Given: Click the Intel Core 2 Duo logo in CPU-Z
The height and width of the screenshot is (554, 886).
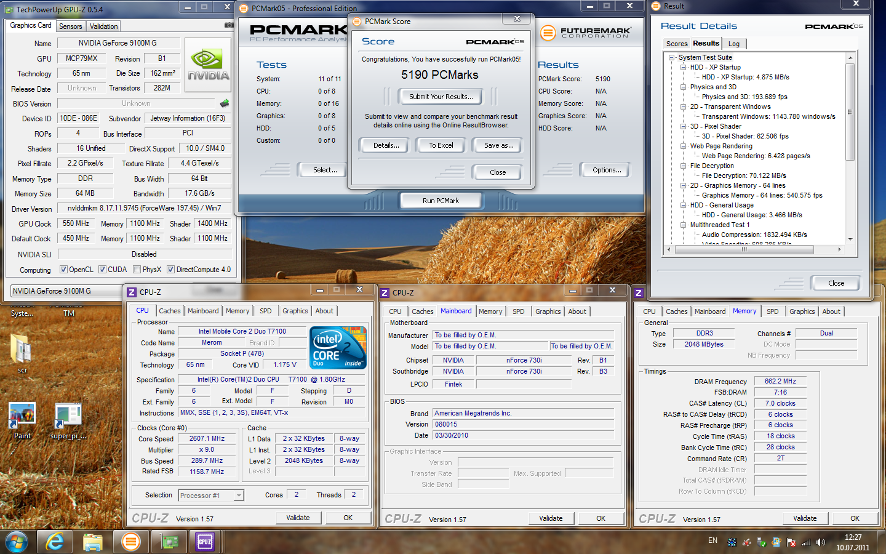Looking at the screenshot, I should (x=338, y=348).
